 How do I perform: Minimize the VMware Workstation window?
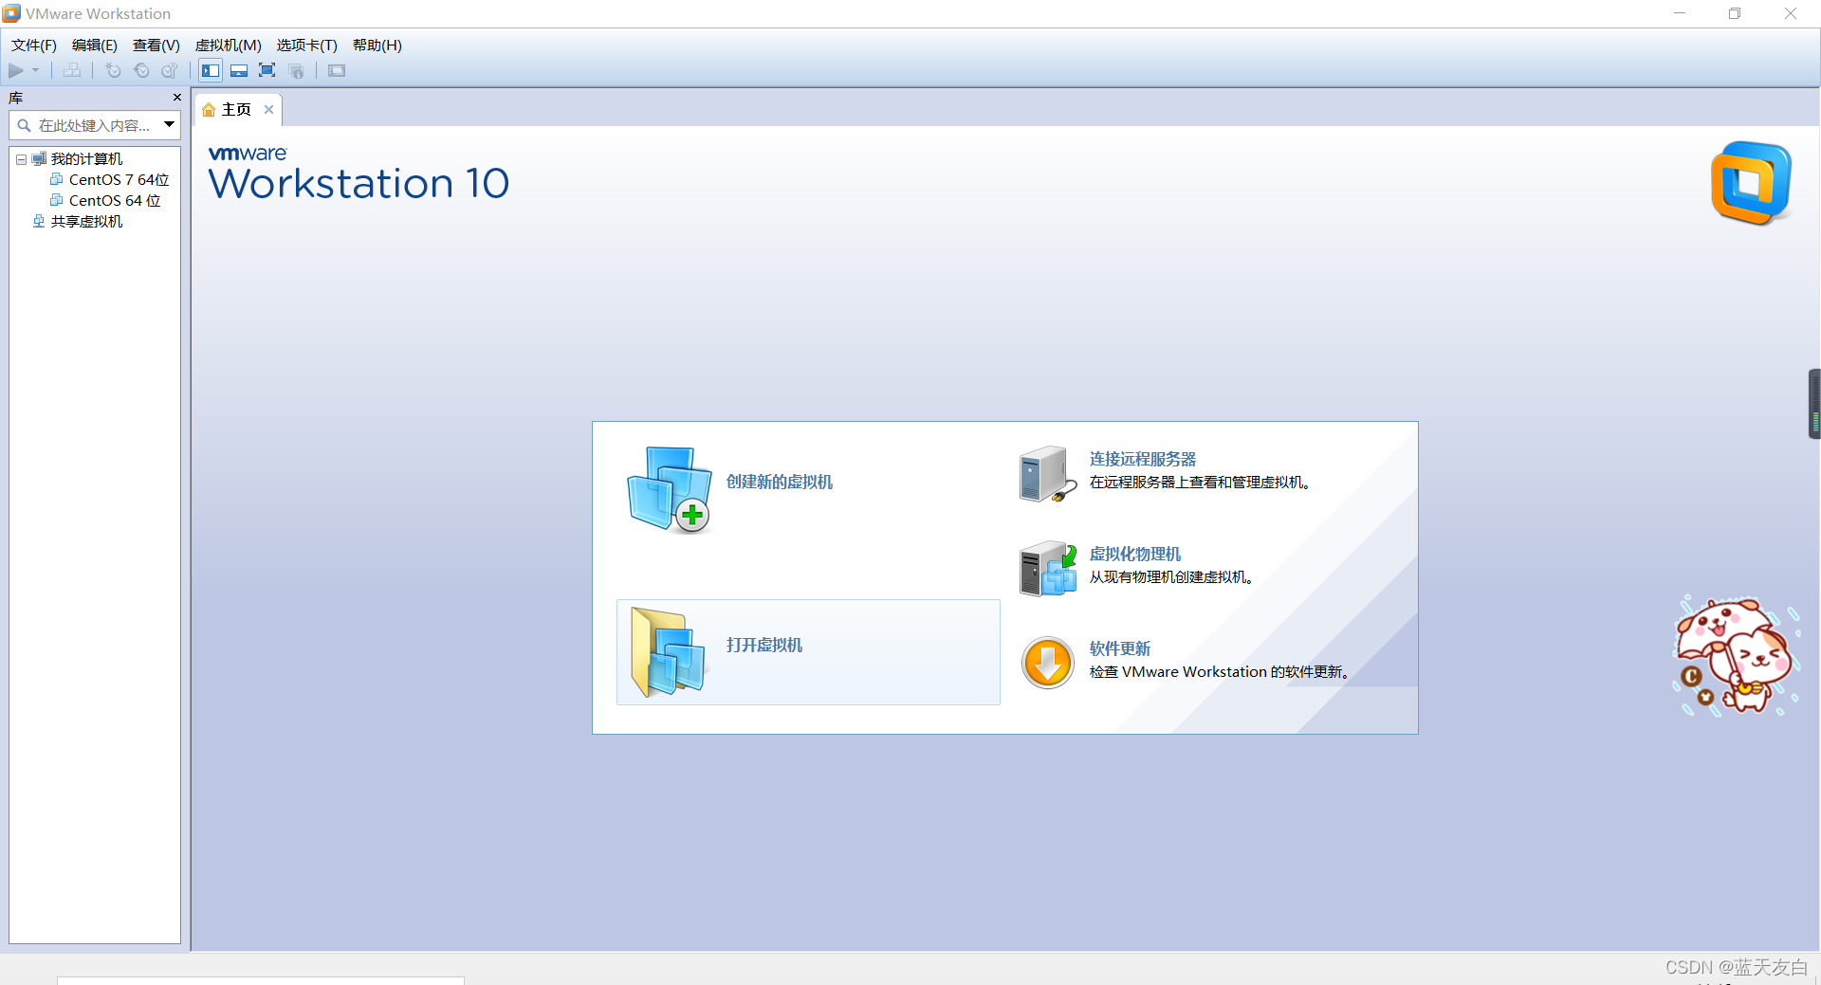pos(1680,13)
